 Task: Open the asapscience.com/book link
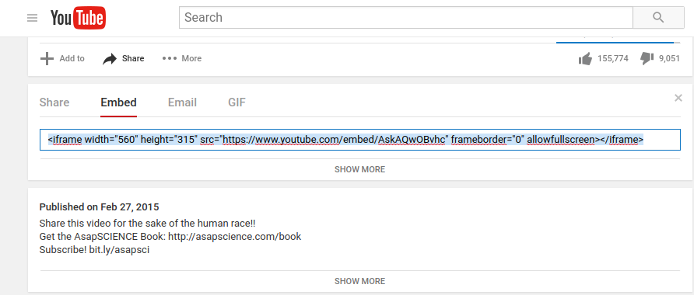pos(235,236)
